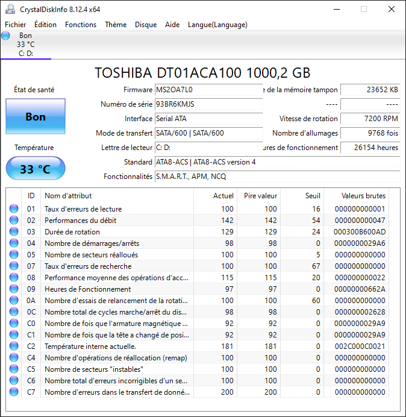Select raw value 000300B600AD

(x=360, y=231)
